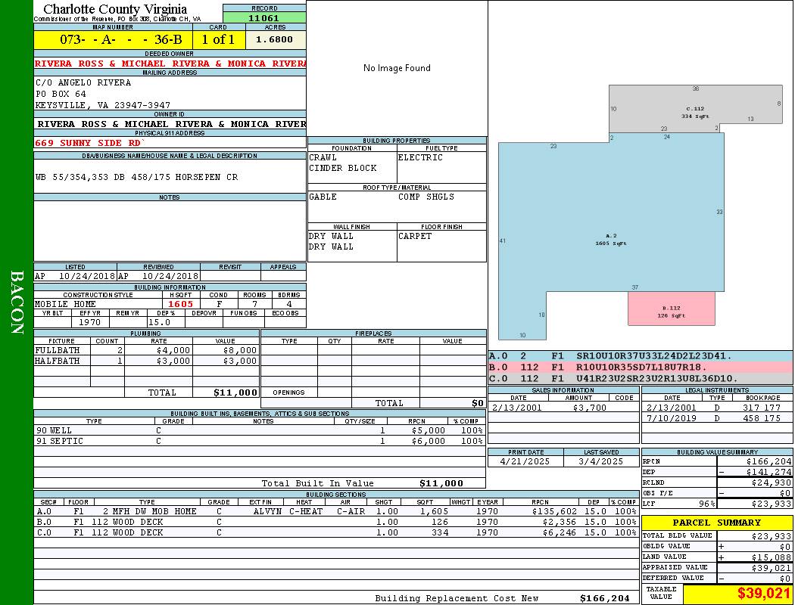795x605 pixels.
Task: Click the pink B.0 sketch legend row
Action: (x=641, y=367)
